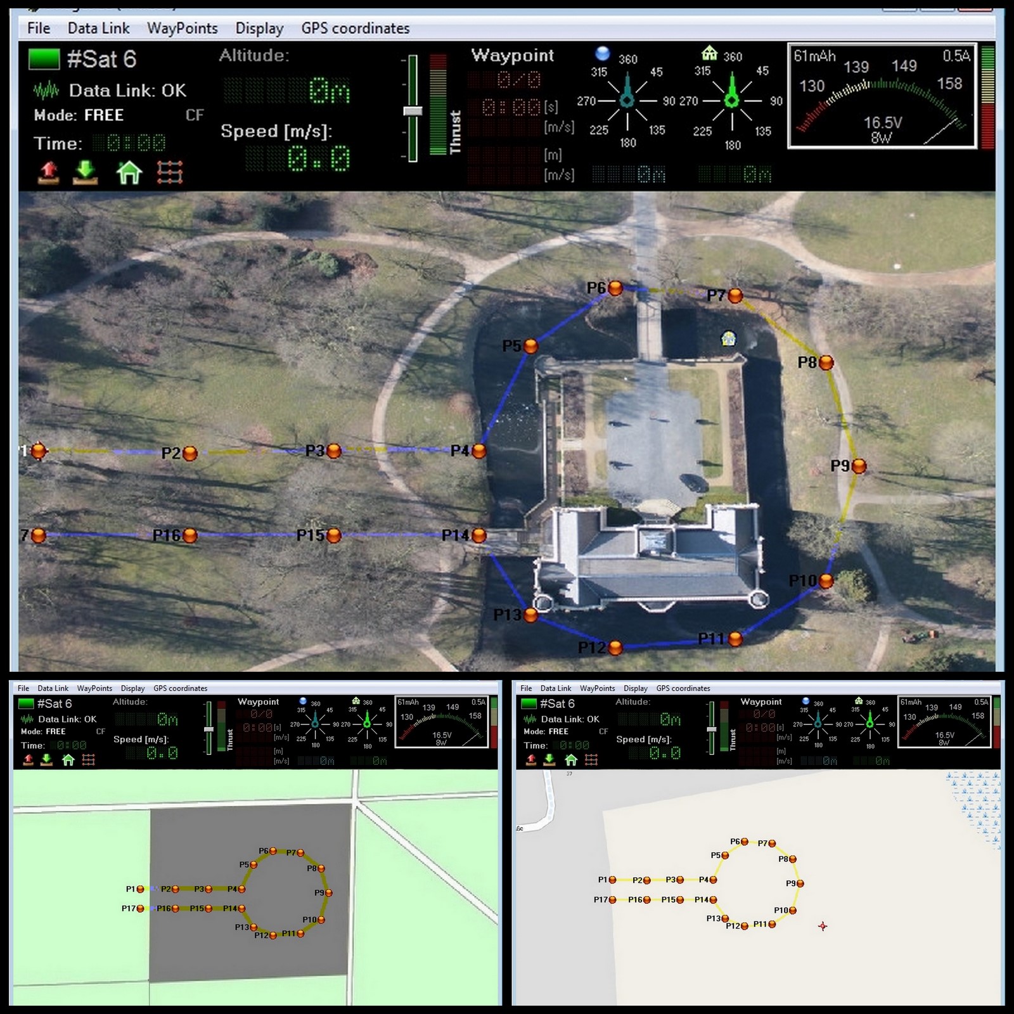Click the red takeoff arrow icon in top window
This screenshot has width=1014, height=1014.
tap(49, 172)
